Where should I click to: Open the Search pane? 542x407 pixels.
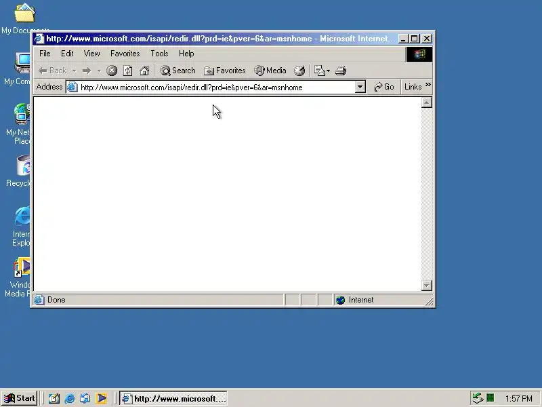[x=178, y=71]
